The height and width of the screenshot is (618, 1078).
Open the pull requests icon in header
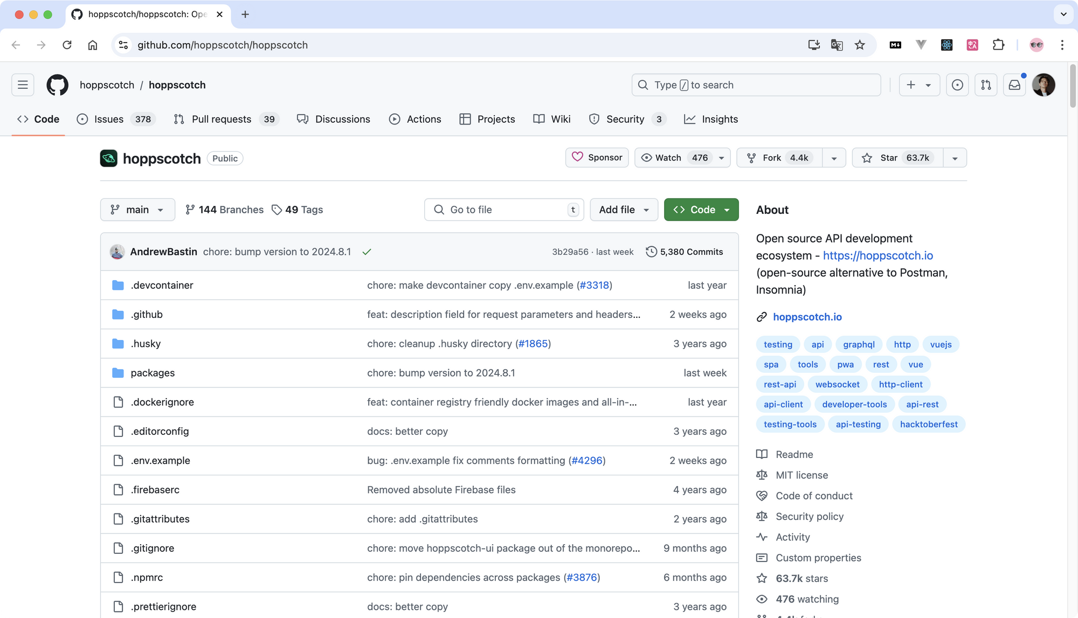pos(986,85)
